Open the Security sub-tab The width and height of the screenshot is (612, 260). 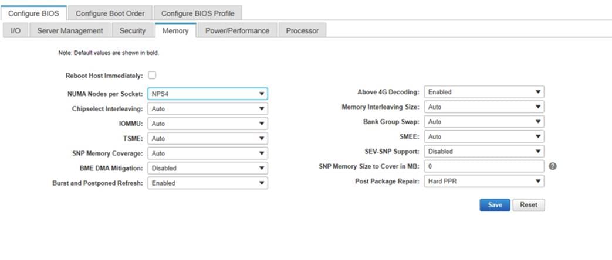tap(132, 30)
